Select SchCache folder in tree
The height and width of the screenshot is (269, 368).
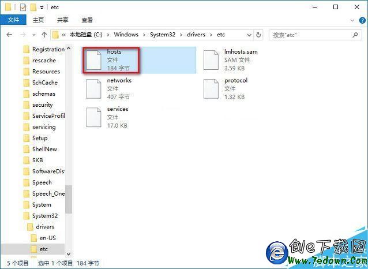point(44,83)
